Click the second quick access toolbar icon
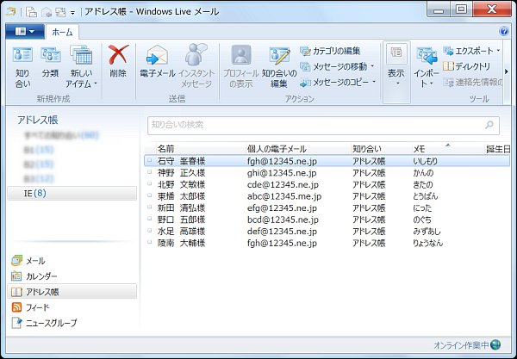 point(47,12)
